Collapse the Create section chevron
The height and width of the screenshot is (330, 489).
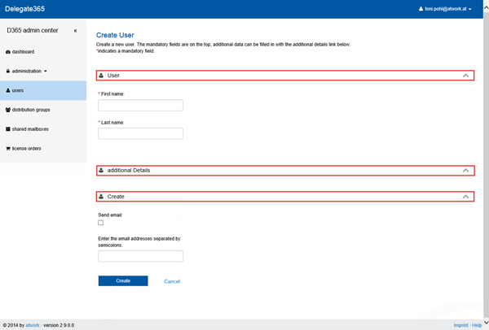pos(465,197)
